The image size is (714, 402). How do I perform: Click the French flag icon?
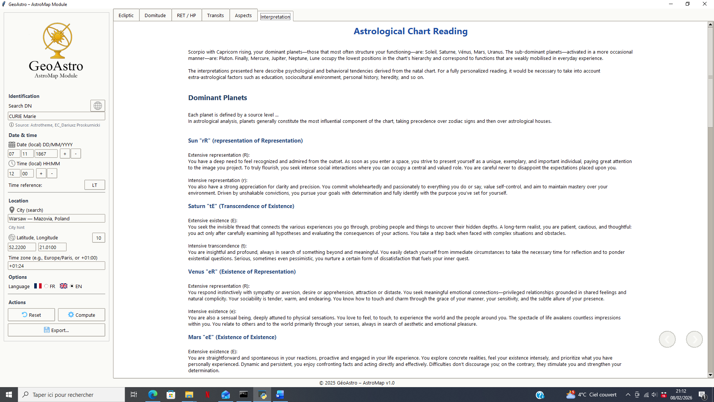38,286
